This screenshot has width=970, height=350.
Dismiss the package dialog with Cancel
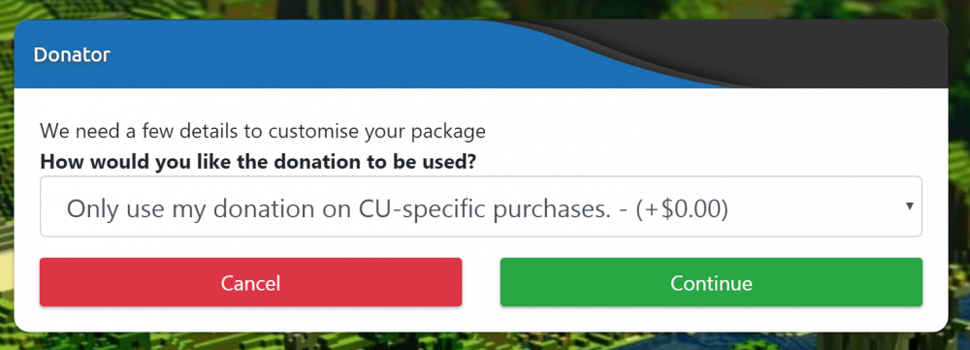(x=250, y=282)
